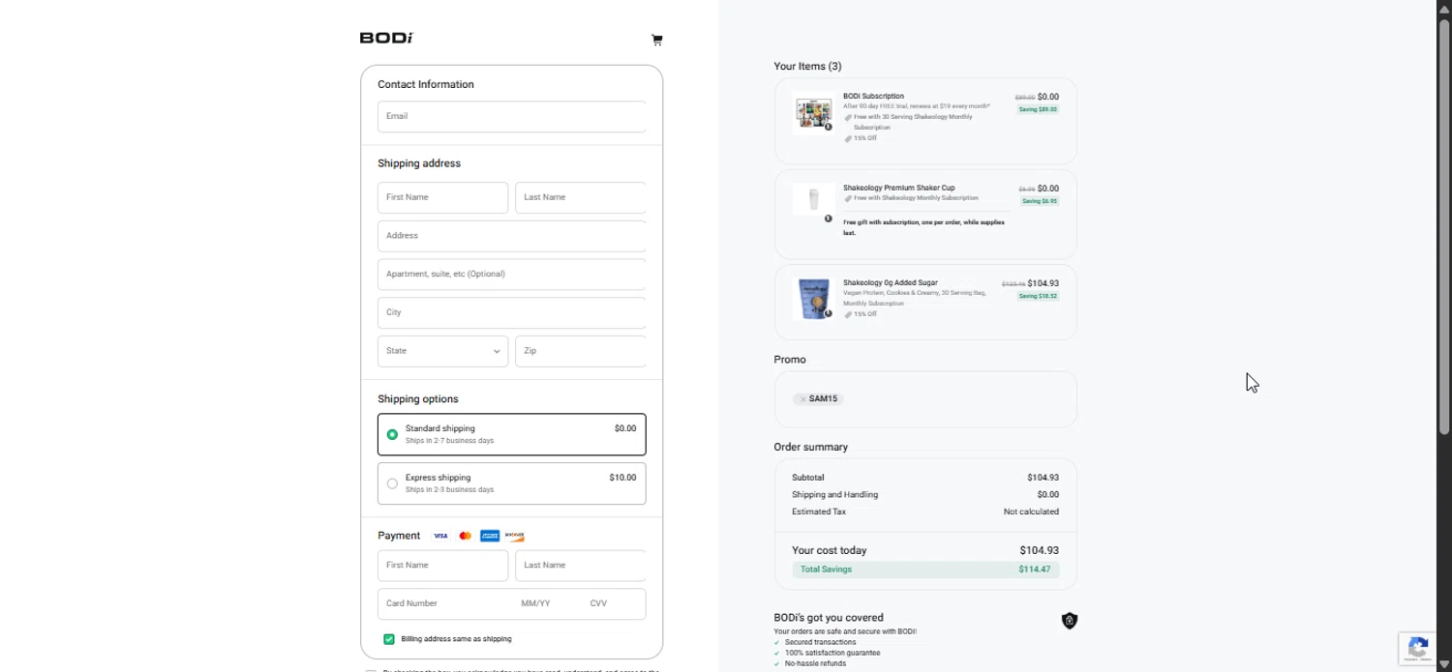Focus payment First Name field
Image resolution: width=1452 pixels, height=672 pixels.
point(442,566)
